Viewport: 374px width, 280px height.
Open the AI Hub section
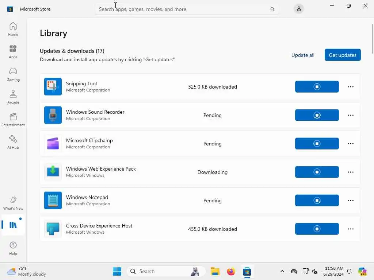click(13, 143)
